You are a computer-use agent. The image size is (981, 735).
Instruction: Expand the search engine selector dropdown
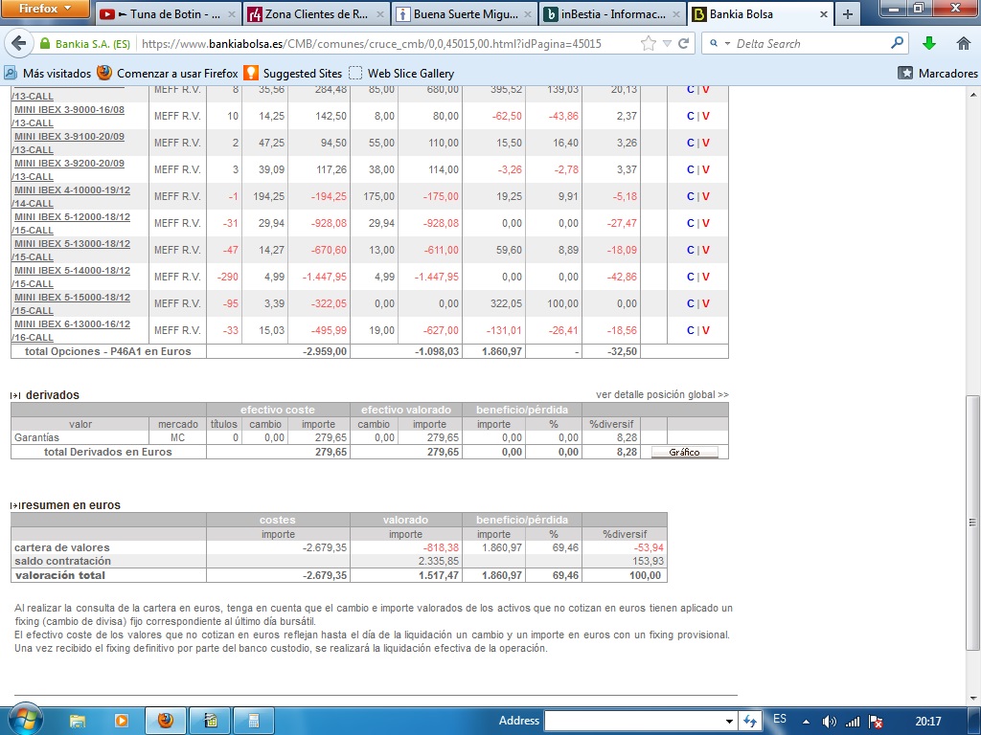720,44
